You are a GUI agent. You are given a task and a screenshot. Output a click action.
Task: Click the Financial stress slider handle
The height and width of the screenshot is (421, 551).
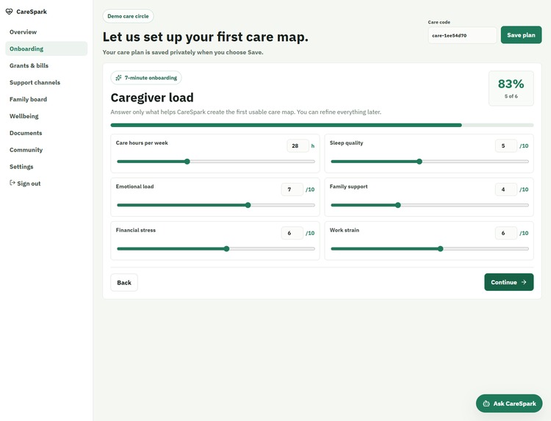(227, 249)
